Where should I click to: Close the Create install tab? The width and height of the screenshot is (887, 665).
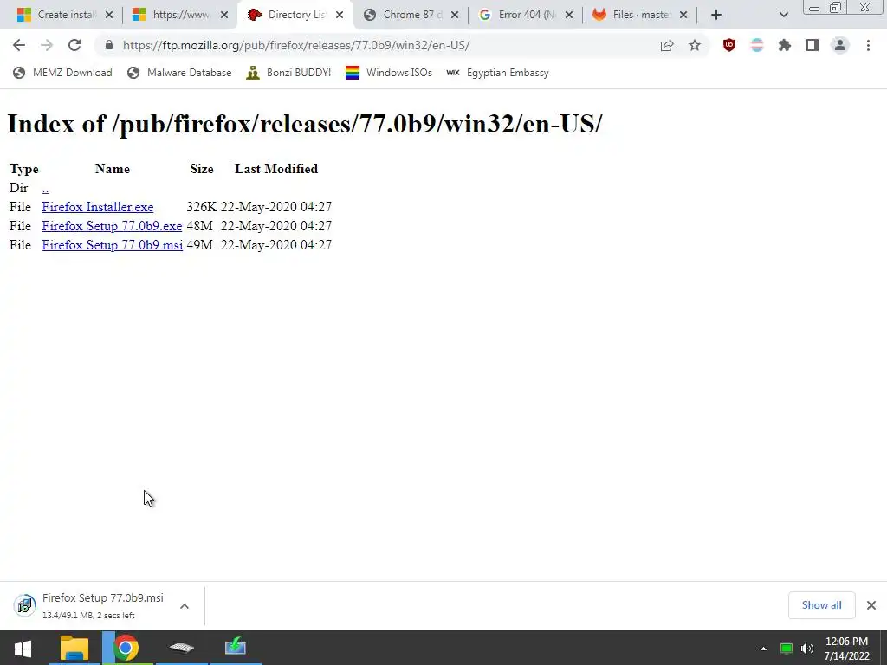(109, 15)
